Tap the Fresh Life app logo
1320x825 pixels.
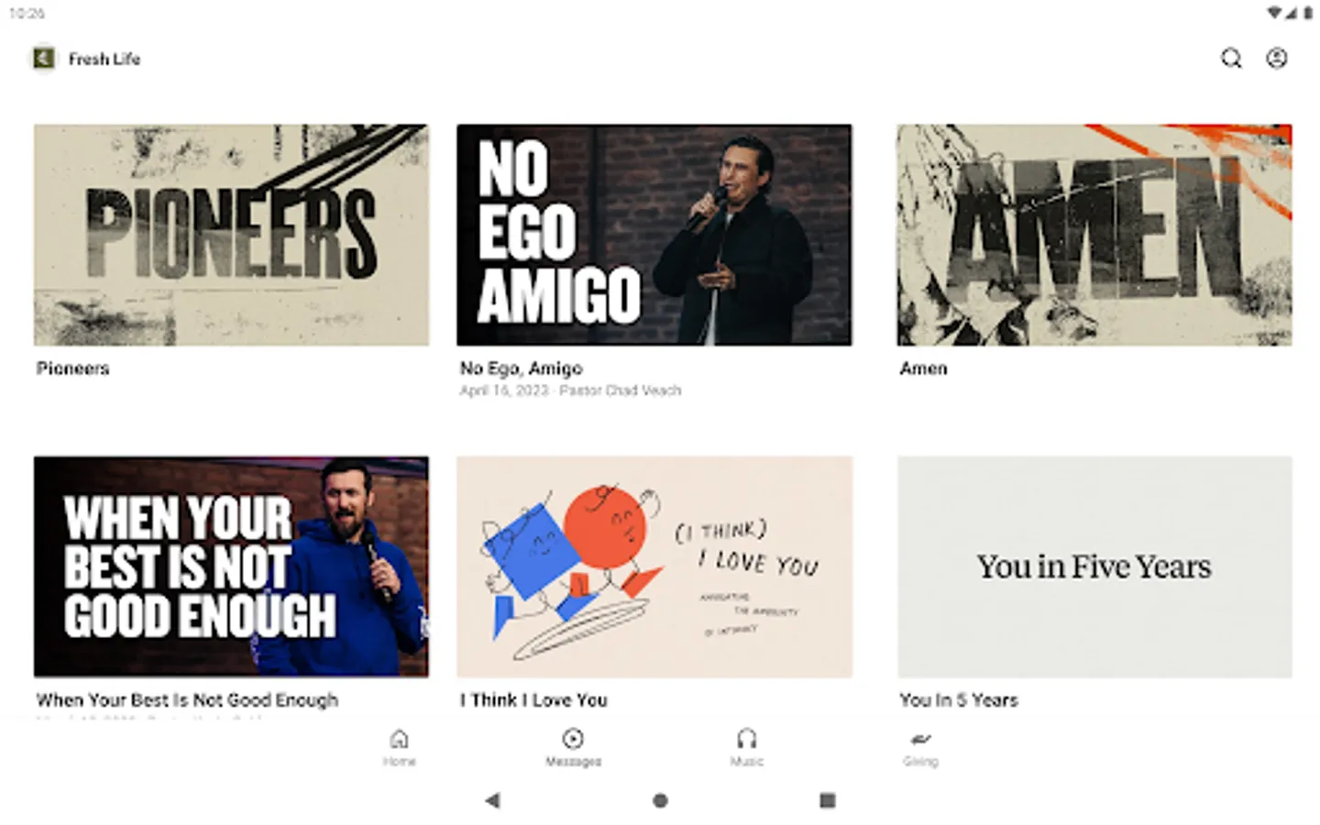point(43,59)
